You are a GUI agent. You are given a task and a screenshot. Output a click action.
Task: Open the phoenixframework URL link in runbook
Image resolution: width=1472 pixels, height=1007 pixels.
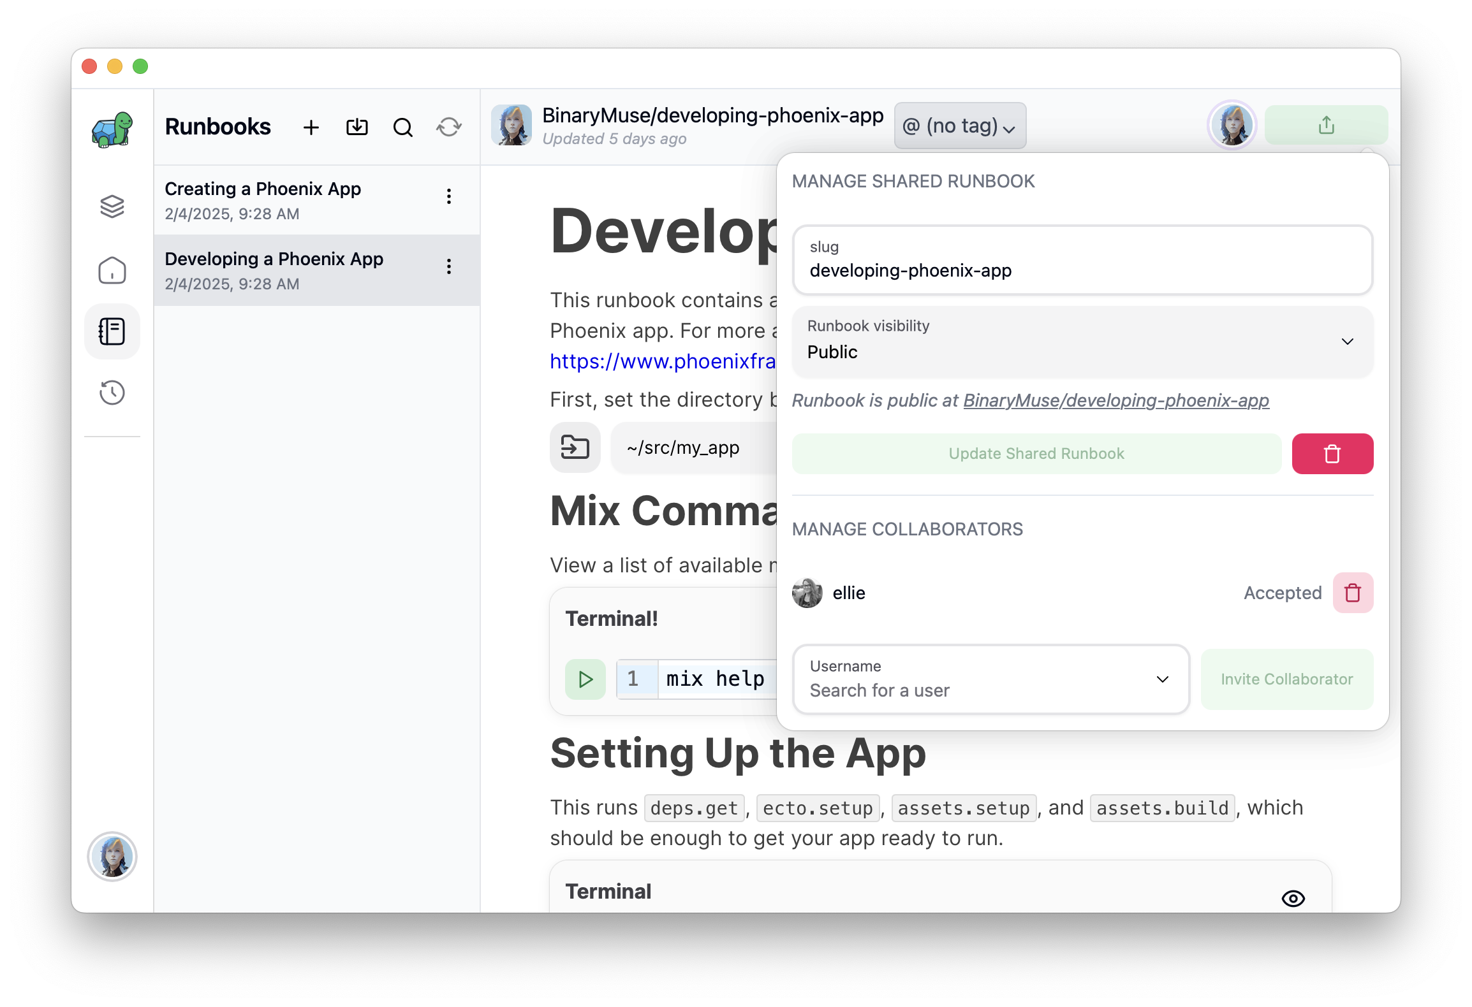click(x=663, y=361)
